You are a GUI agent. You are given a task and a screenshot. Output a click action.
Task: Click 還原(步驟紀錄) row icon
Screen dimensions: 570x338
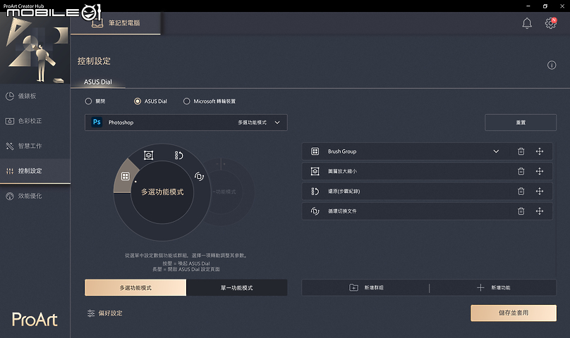315,191
